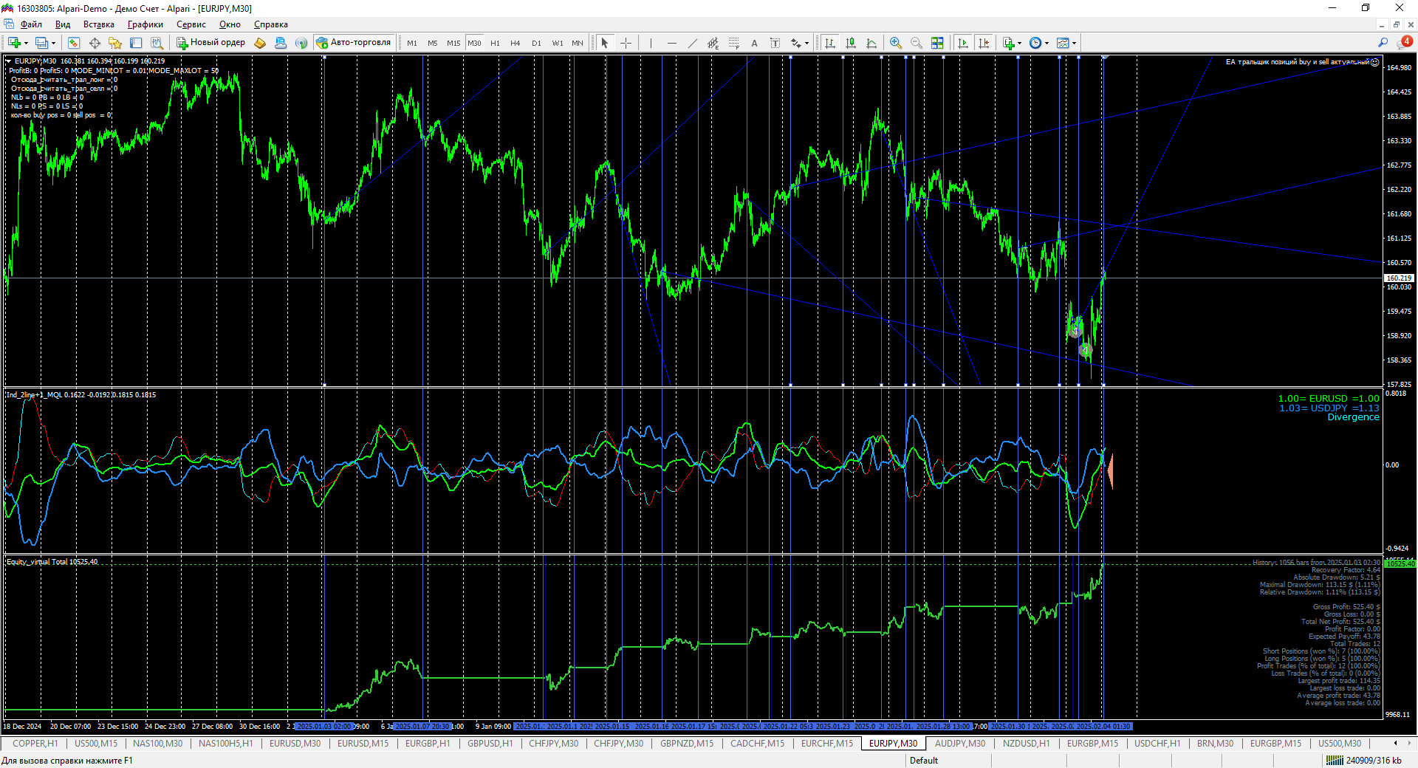Open the Вид menu
Viewport: 1418px width, 768px height.
point(63,24)
